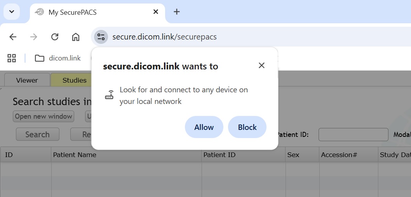The width and height of the screenshot is (411, 197).
Task: Dismiss the permission prompt with X
Action: point(261,66)
